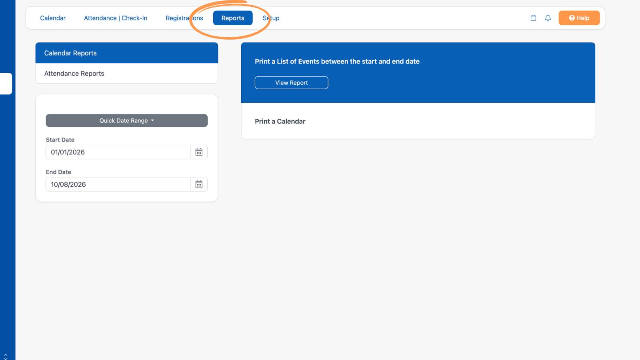Open End Date calendar picker icon

pos(199,184)
